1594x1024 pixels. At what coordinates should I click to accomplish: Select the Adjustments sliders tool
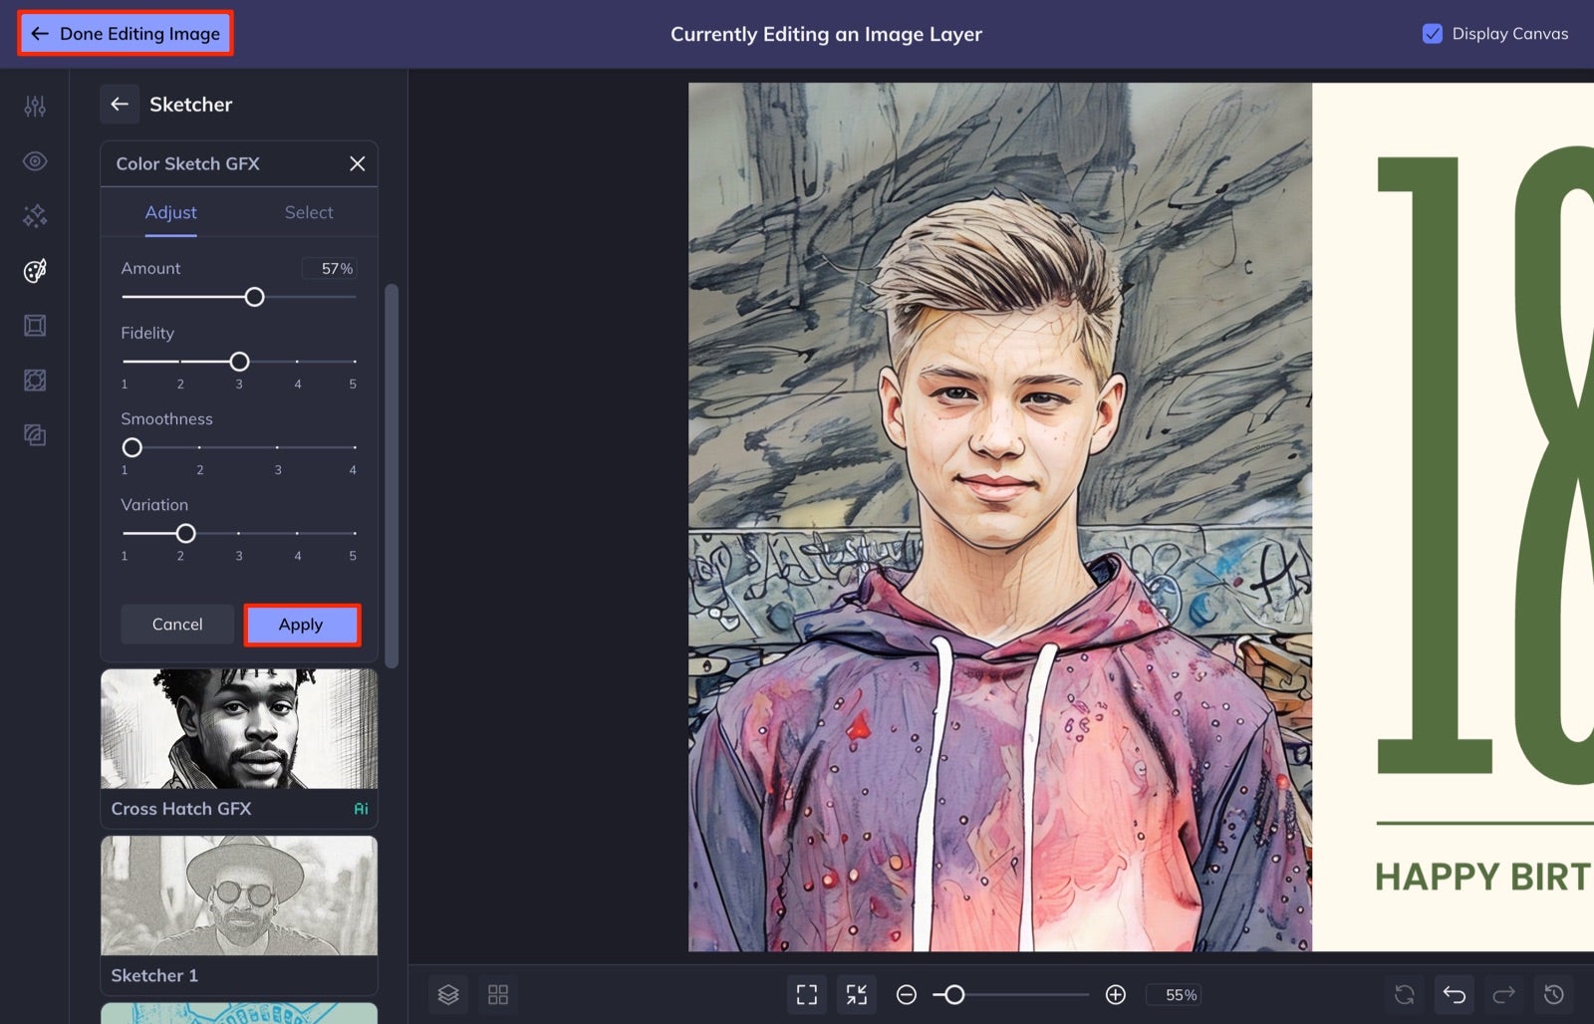tap(35, 106)
